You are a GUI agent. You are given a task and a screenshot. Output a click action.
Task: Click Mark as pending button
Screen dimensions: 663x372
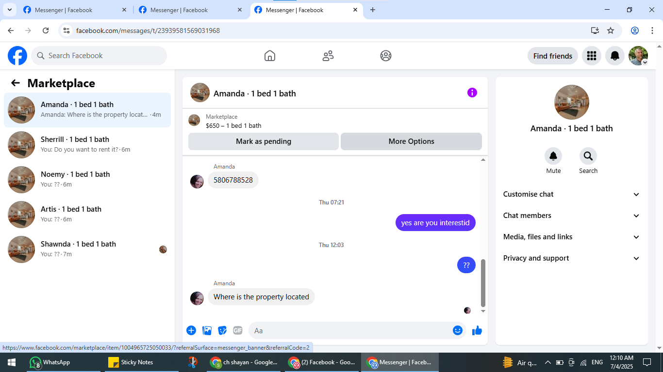coord(264,141)
